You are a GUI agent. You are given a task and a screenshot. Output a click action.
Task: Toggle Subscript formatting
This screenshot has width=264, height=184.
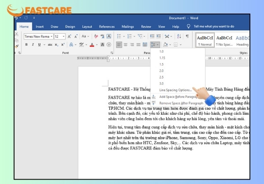tap(57, 45)
